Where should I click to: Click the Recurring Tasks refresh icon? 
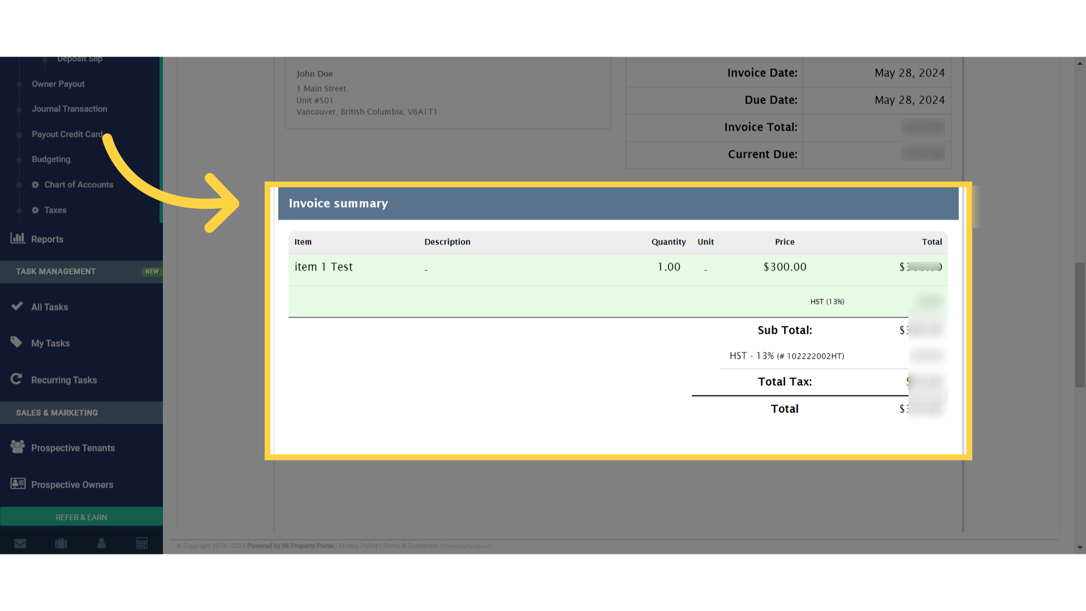click(x=16, y=379)
